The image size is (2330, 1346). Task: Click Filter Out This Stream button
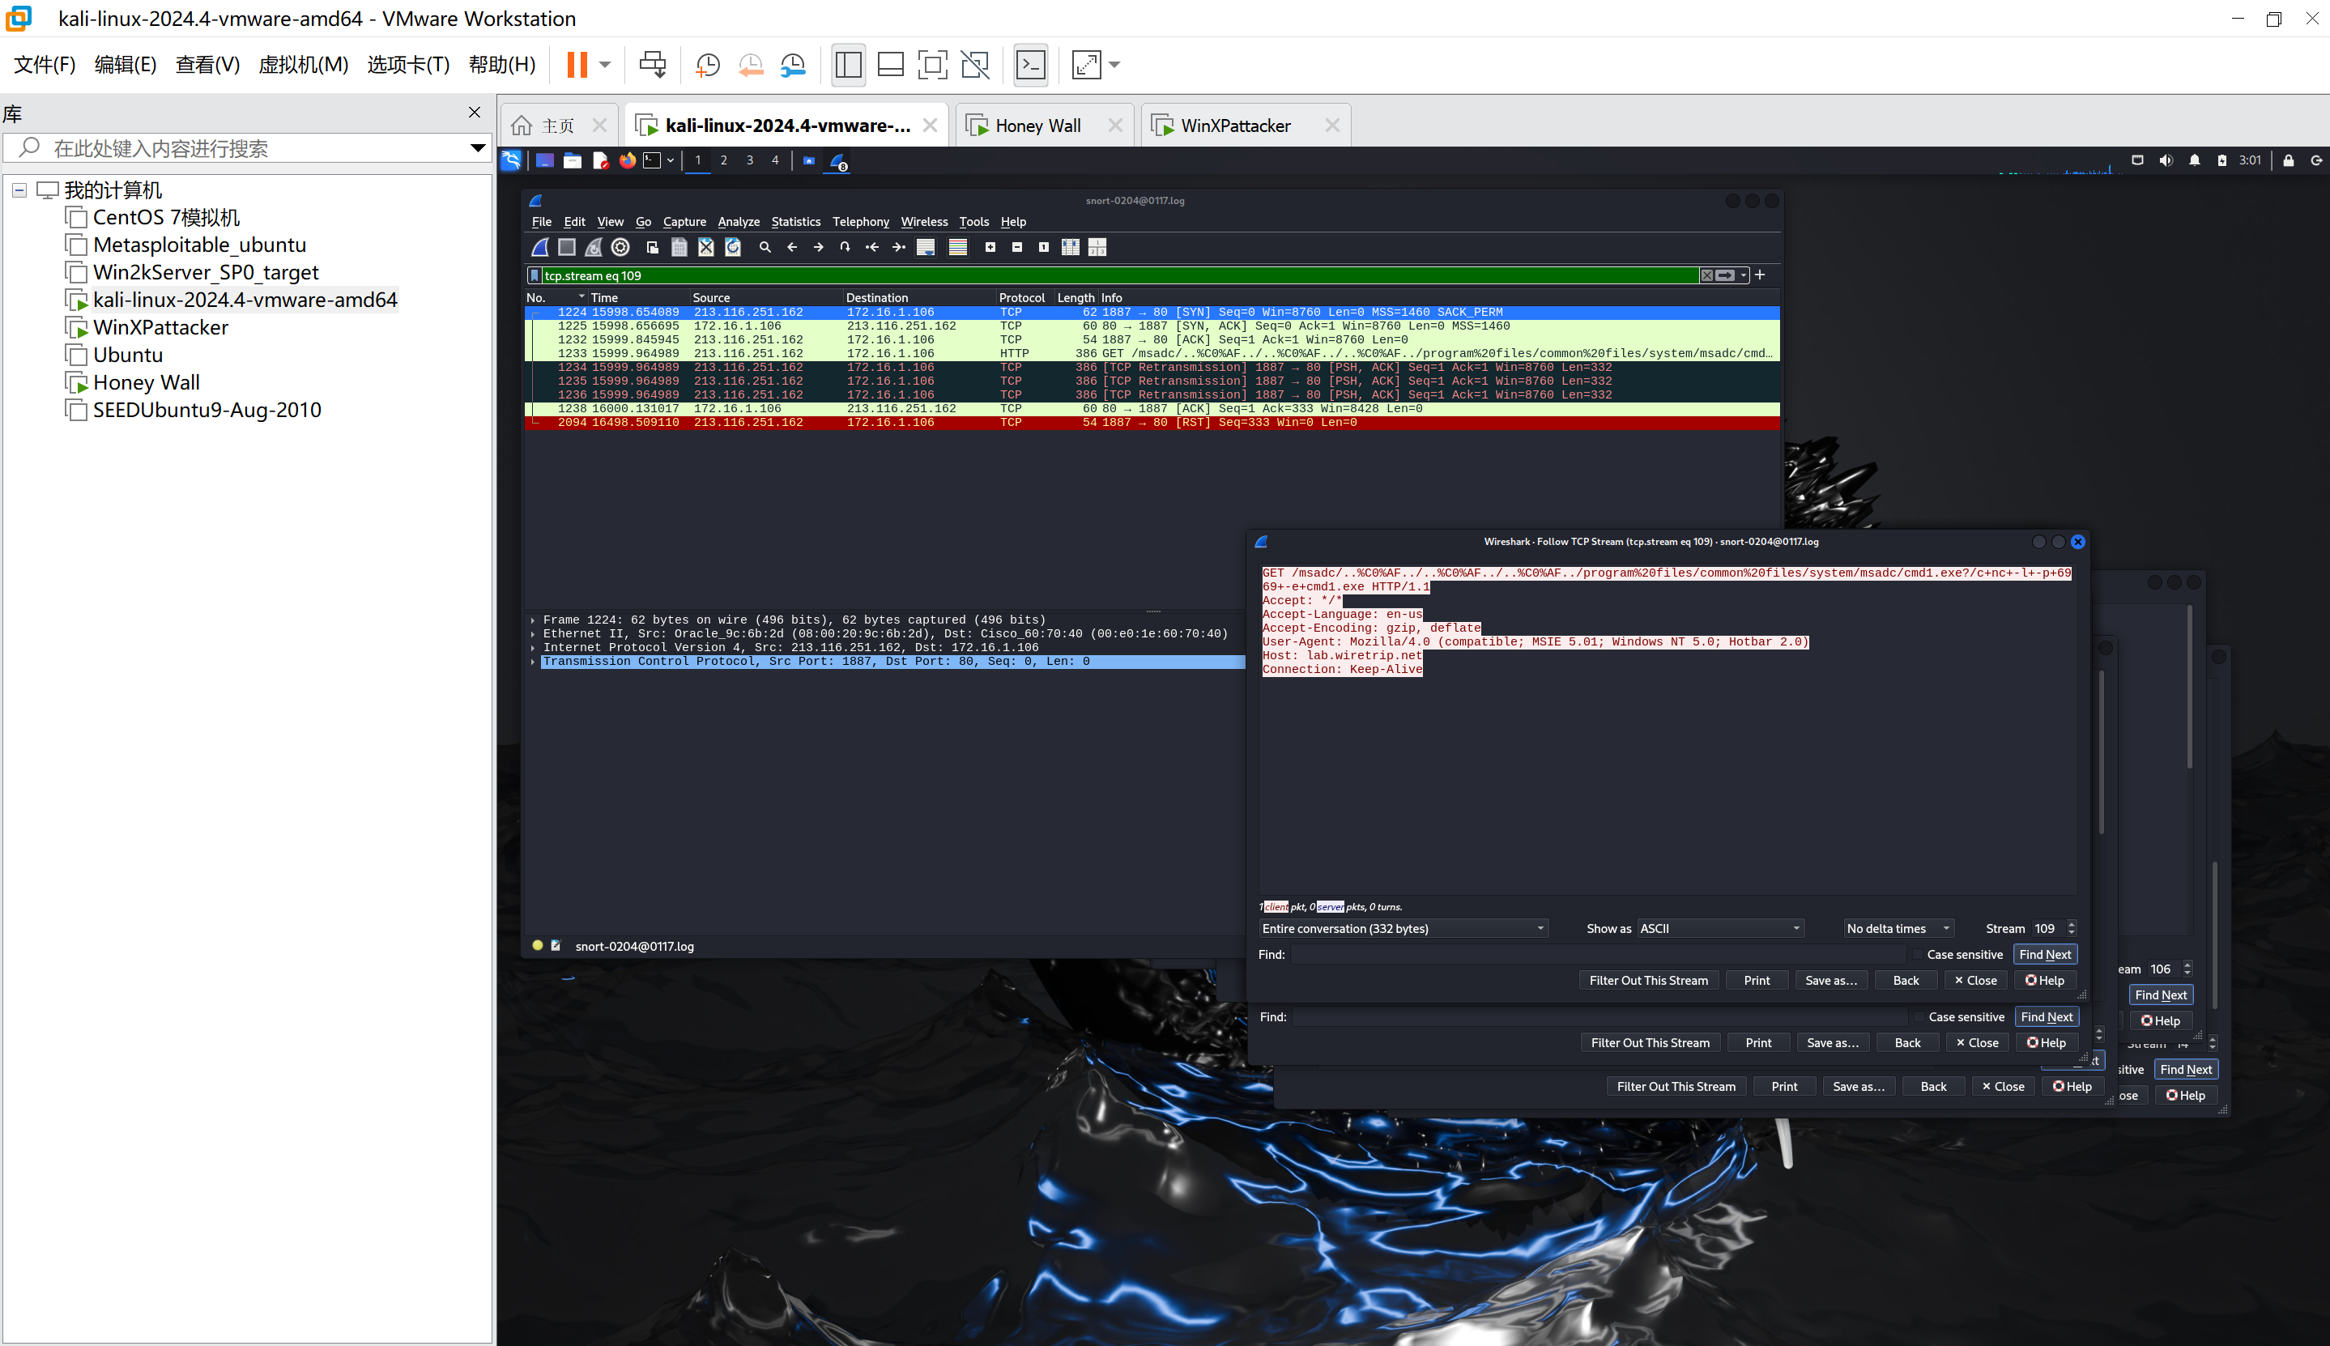click(x=1648, y=980)
